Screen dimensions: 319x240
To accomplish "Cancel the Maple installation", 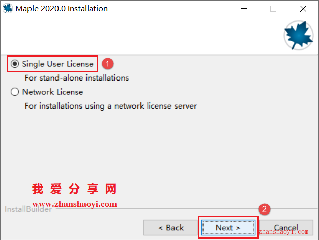I will coord(286,228).
